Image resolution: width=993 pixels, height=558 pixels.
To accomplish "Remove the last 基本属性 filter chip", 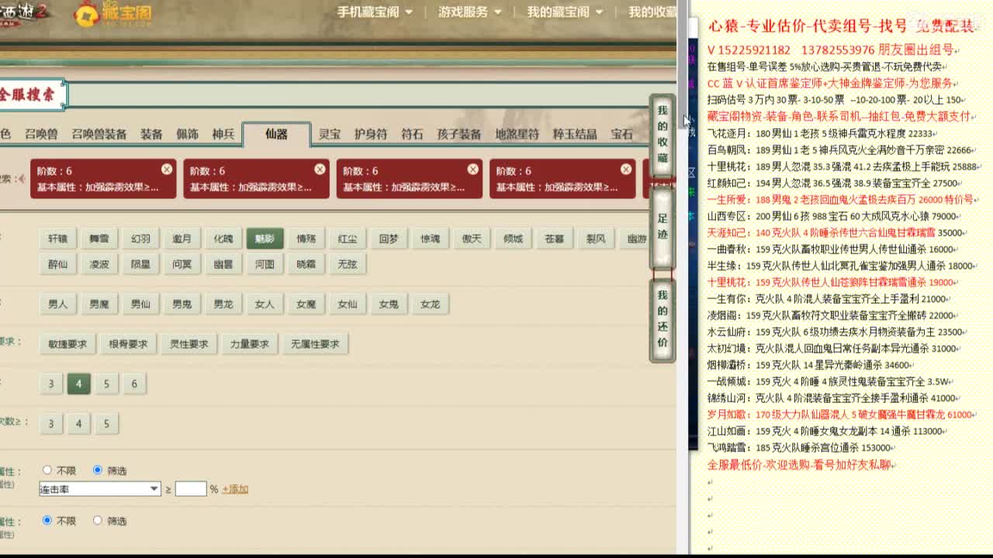I will point(625,168).
